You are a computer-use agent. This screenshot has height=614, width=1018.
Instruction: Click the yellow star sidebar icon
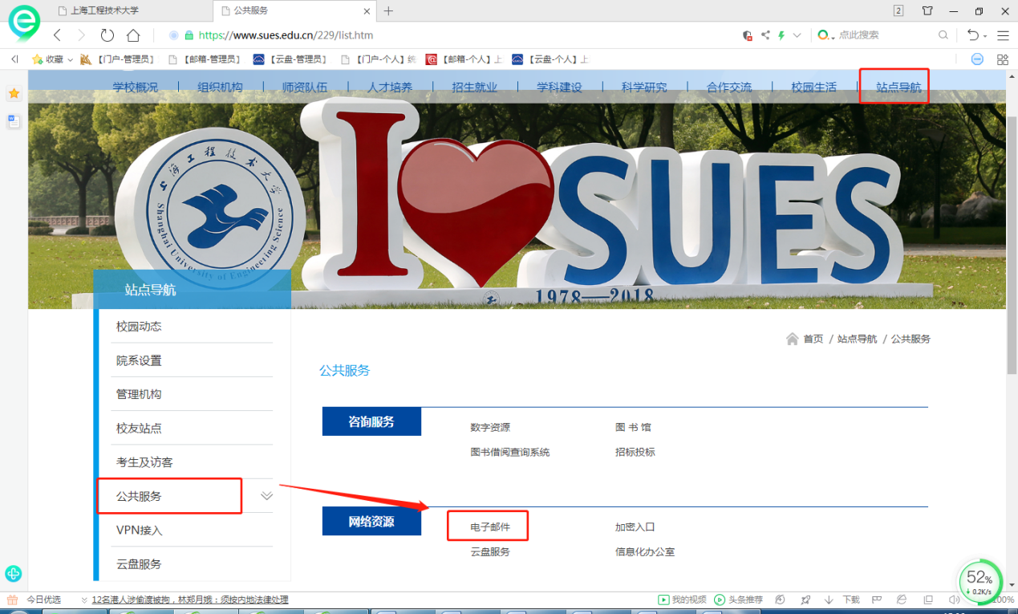tap(14, 94)
